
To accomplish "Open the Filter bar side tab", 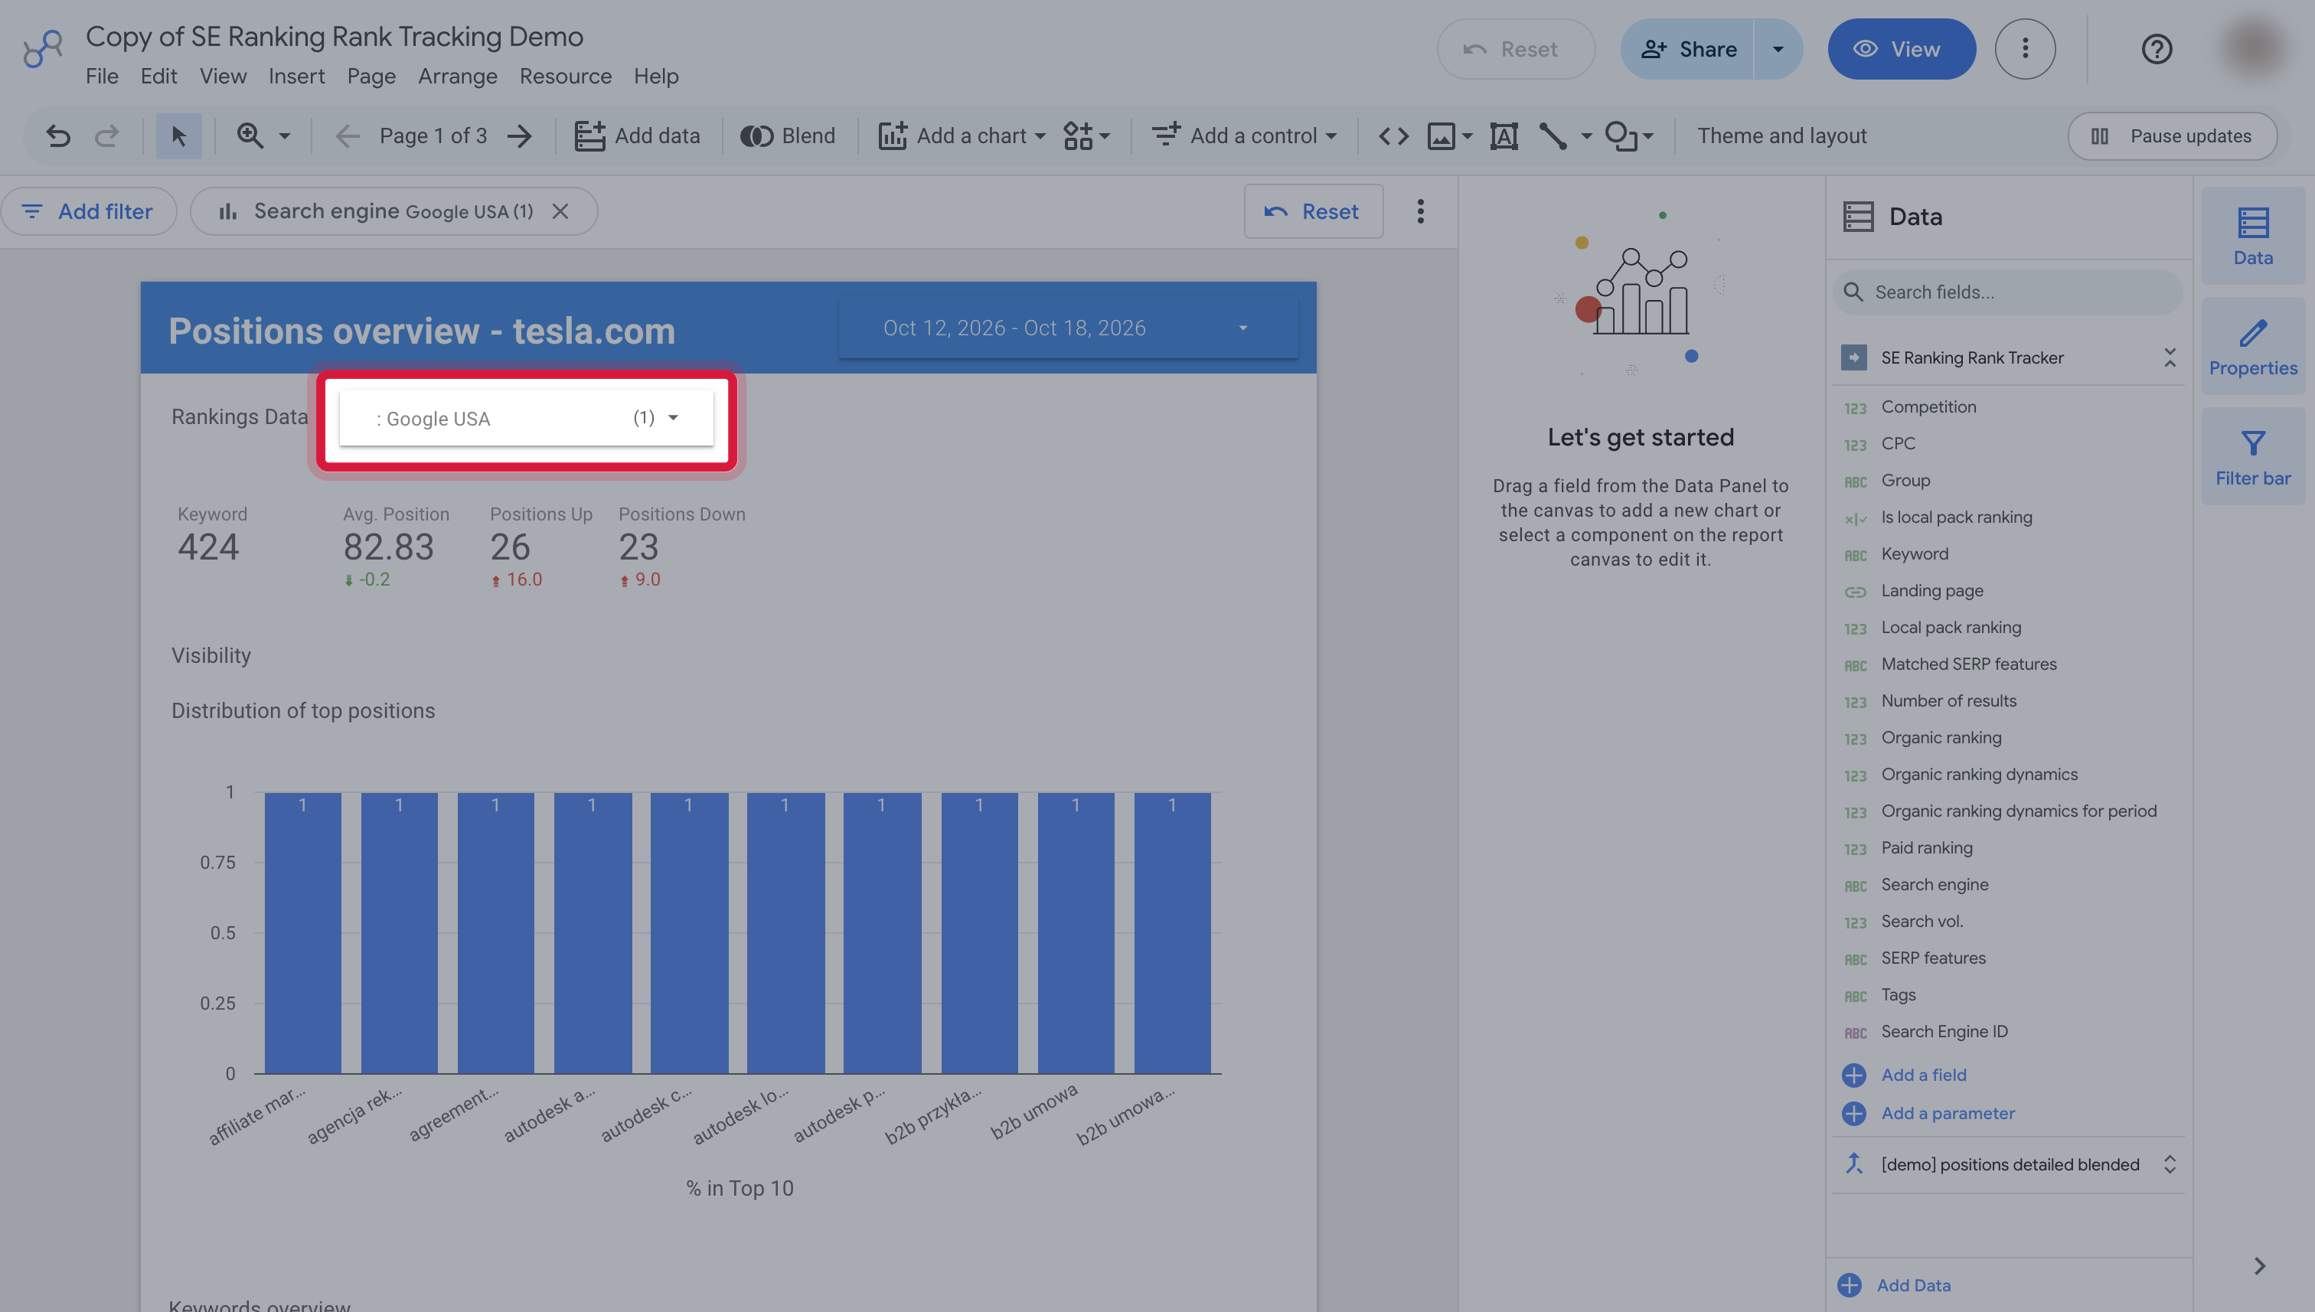I will pos(2253,457).
